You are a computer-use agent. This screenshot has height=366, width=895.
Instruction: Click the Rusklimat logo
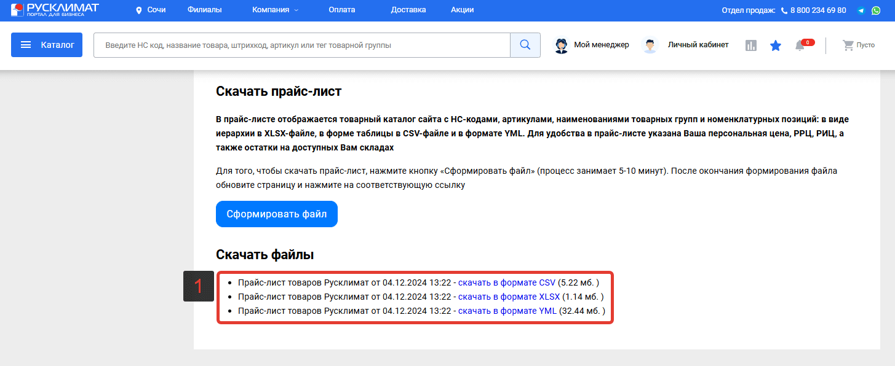tap(54, 10)
